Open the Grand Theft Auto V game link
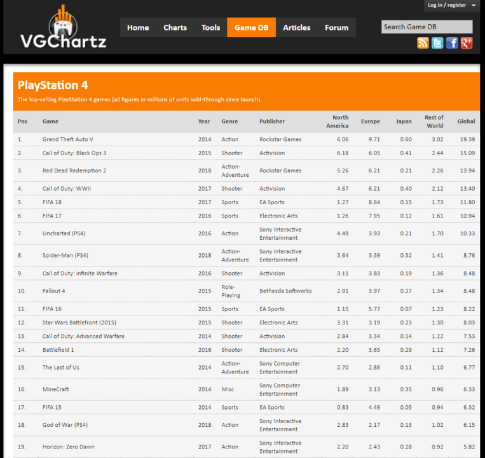This screenshot has width=485, height=458. click(x=68, y=139)
